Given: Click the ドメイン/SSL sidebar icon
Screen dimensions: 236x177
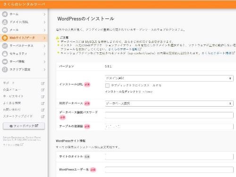Looking at the screenshot, I should point(5,22).
